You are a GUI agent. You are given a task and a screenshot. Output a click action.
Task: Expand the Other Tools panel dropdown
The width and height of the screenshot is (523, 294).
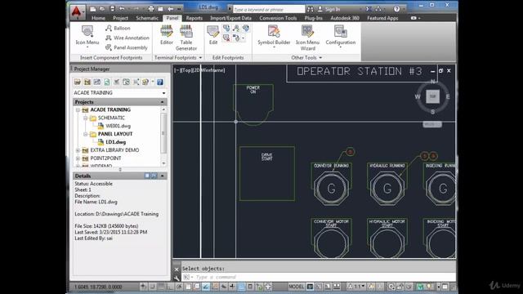pos(320,58)
